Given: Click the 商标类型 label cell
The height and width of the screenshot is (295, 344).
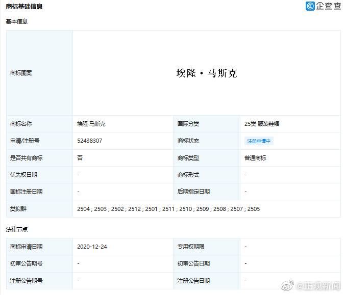Looking at the screenshot, I should [x=207, y=158].
